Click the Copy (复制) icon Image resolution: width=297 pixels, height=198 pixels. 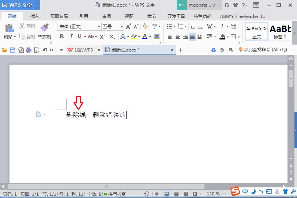pyautogui.click(x=22, y=37)
